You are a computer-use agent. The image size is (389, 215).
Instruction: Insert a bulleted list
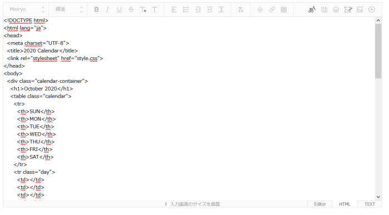click(x=186, y=9)
